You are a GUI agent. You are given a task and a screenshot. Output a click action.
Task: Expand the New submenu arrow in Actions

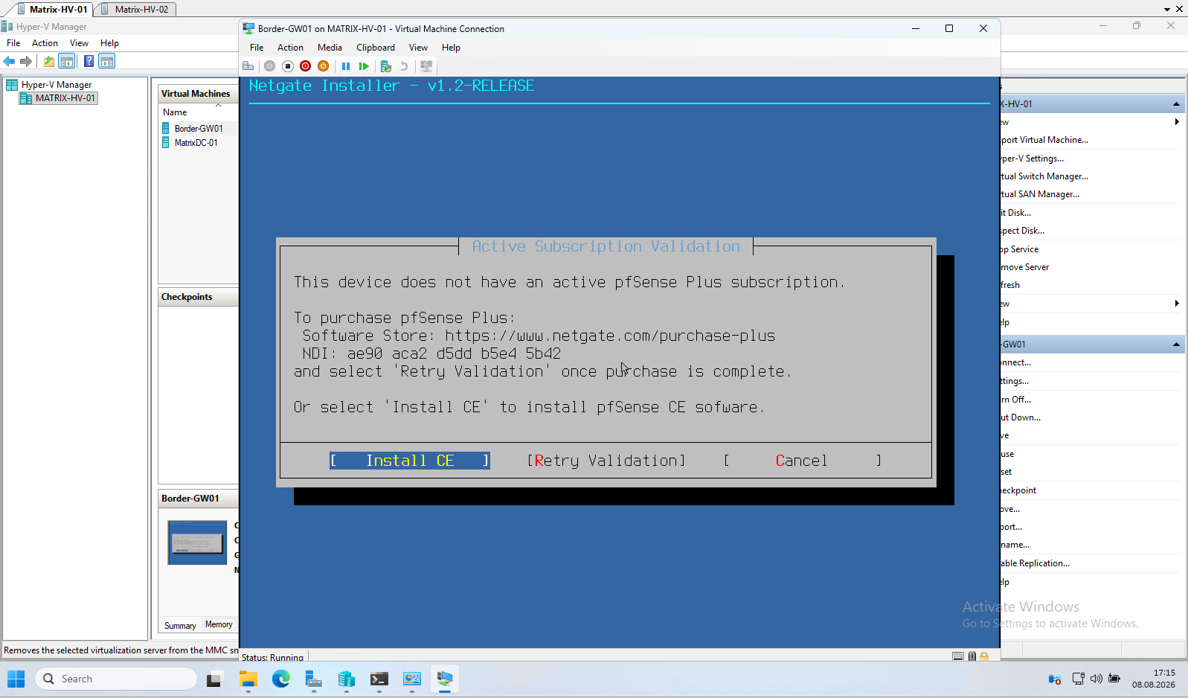[x=1177, y=122]
